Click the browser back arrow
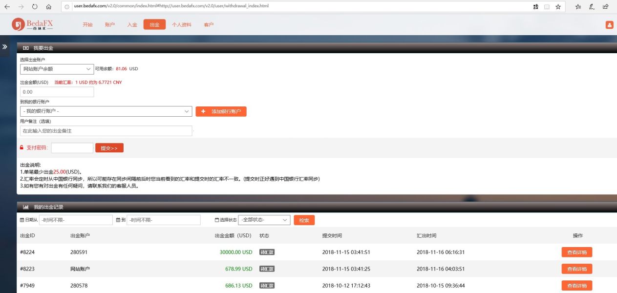This screenshot has width=617, height=293. pyautogui.click(x=7, y=7)
